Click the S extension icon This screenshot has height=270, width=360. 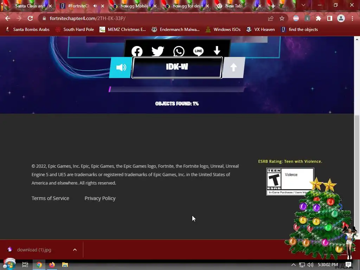coord(307,18)
